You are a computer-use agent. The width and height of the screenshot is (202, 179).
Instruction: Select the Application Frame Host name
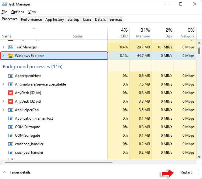pyautogui.click(x=34, y=118)
